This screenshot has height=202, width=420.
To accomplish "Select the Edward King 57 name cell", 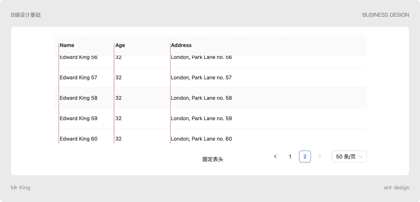I will tap(79, 77).
